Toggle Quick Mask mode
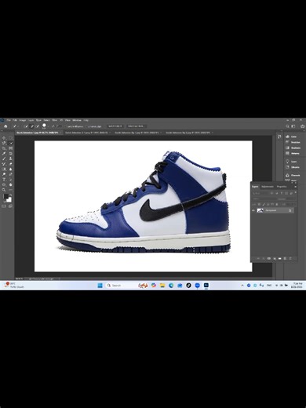306x408 pixels. 4,206
